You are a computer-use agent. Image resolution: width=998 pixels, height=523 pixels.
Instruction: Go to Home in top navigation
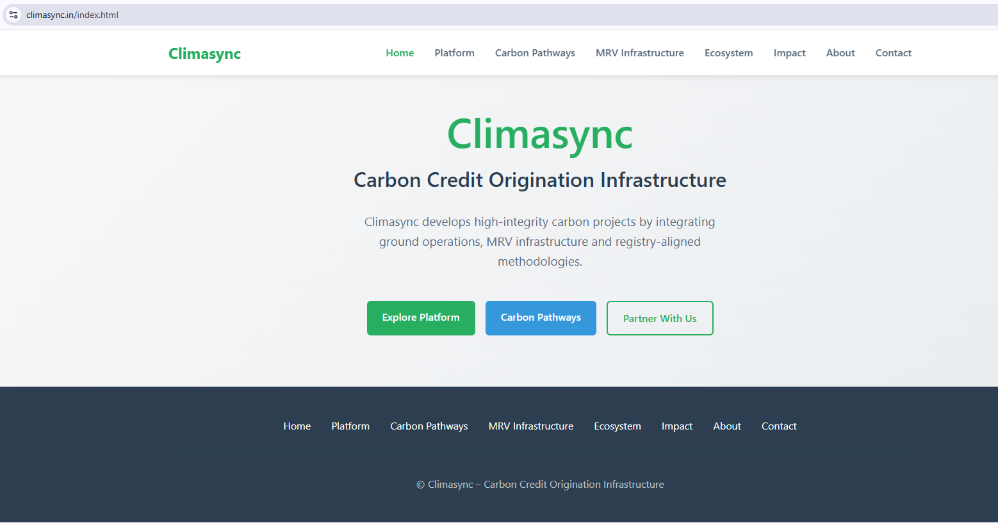[x=400, y=53]
